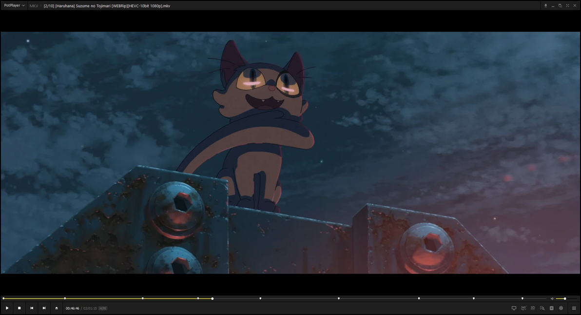Screen dimensions: 581x315
Task: Open the PotPlayer dropdown menu
Action: coord(14,5)
